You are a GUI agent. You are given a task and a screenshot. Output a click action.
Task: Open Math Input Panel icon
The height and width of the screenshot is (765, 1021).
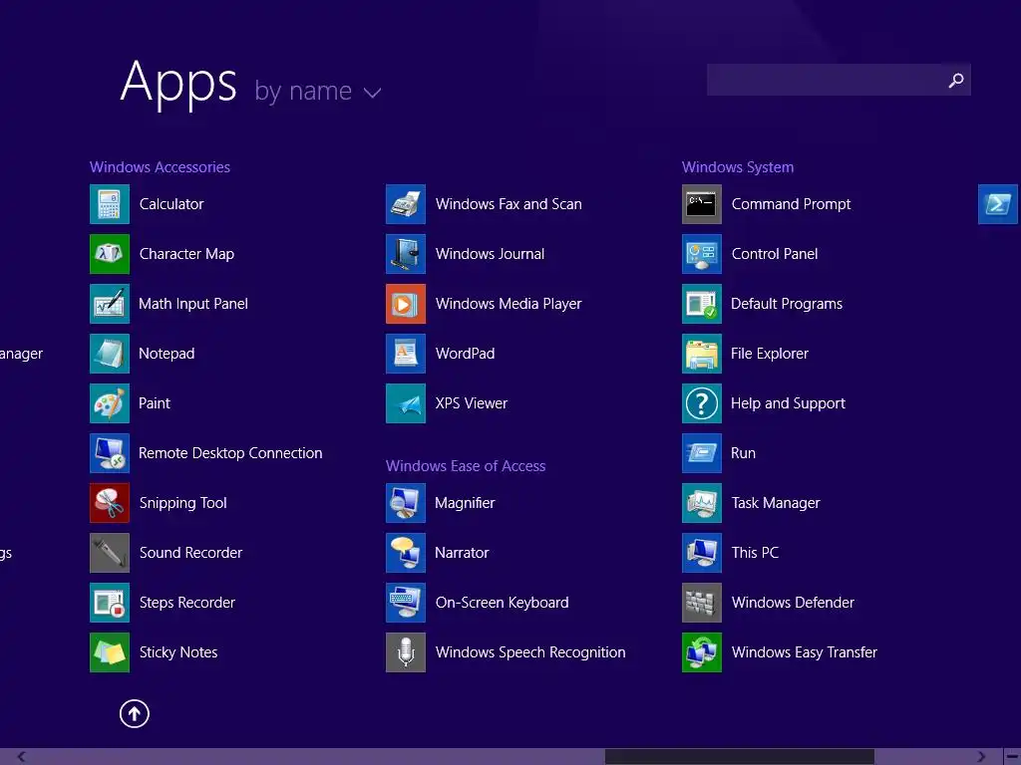coord(110,304)
